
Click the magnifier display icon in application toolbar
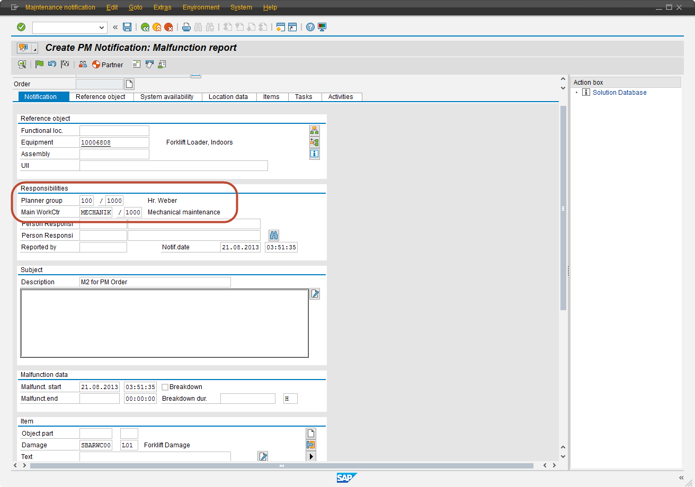click(x=22, y=65)
